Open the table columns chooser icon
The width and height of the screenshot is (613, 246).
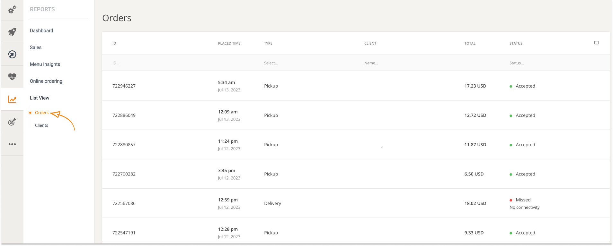click(x=596, y=43)
